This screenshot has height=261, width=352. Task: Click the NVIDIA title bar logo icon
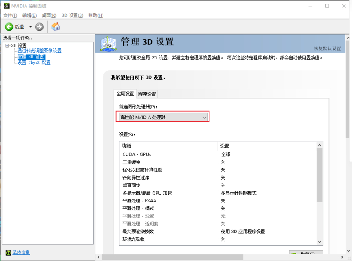(x=7, y=6)
